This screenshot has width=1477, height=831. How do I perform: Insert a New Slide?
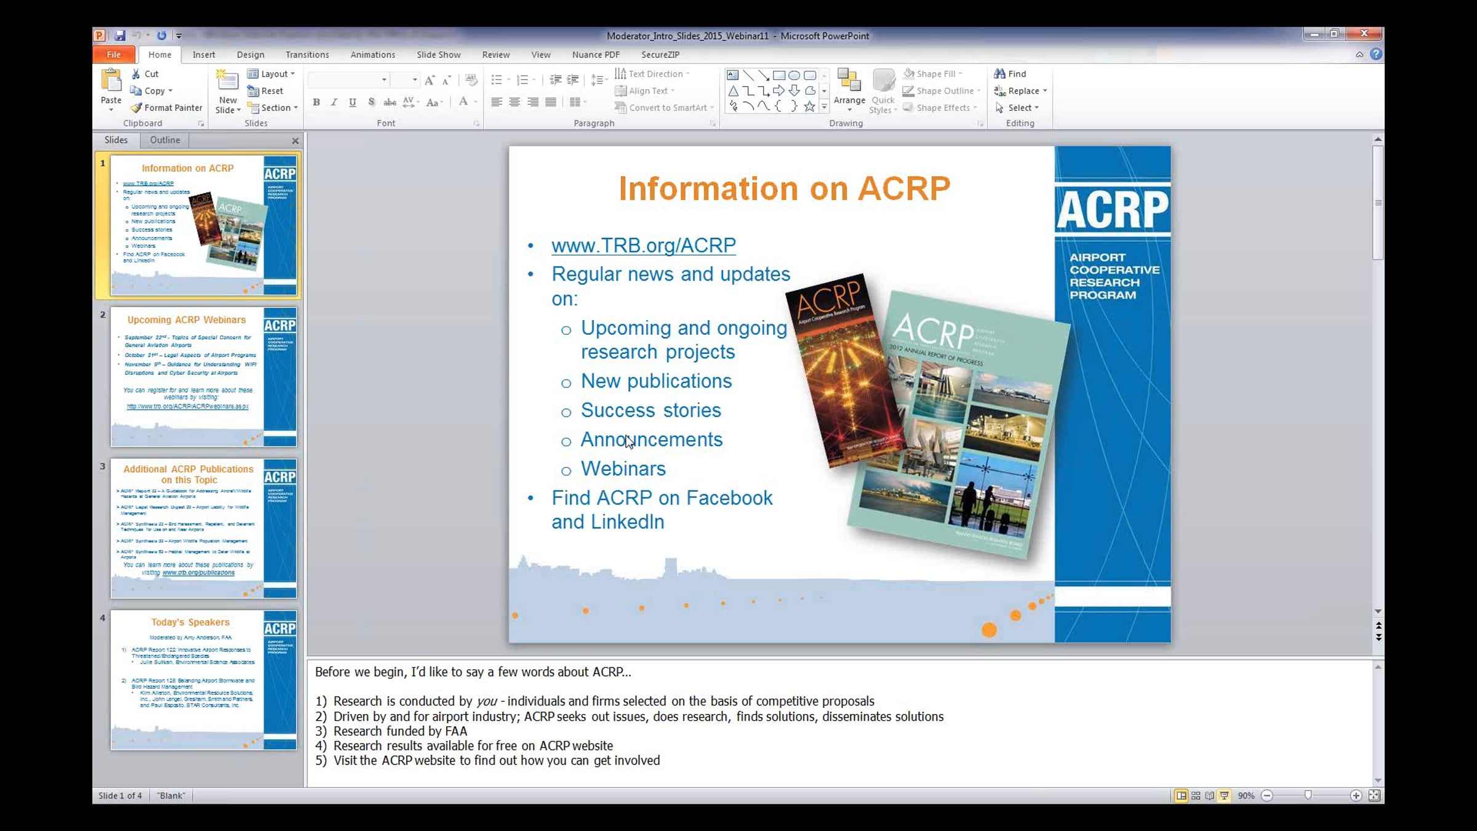(x=228, y=91)
